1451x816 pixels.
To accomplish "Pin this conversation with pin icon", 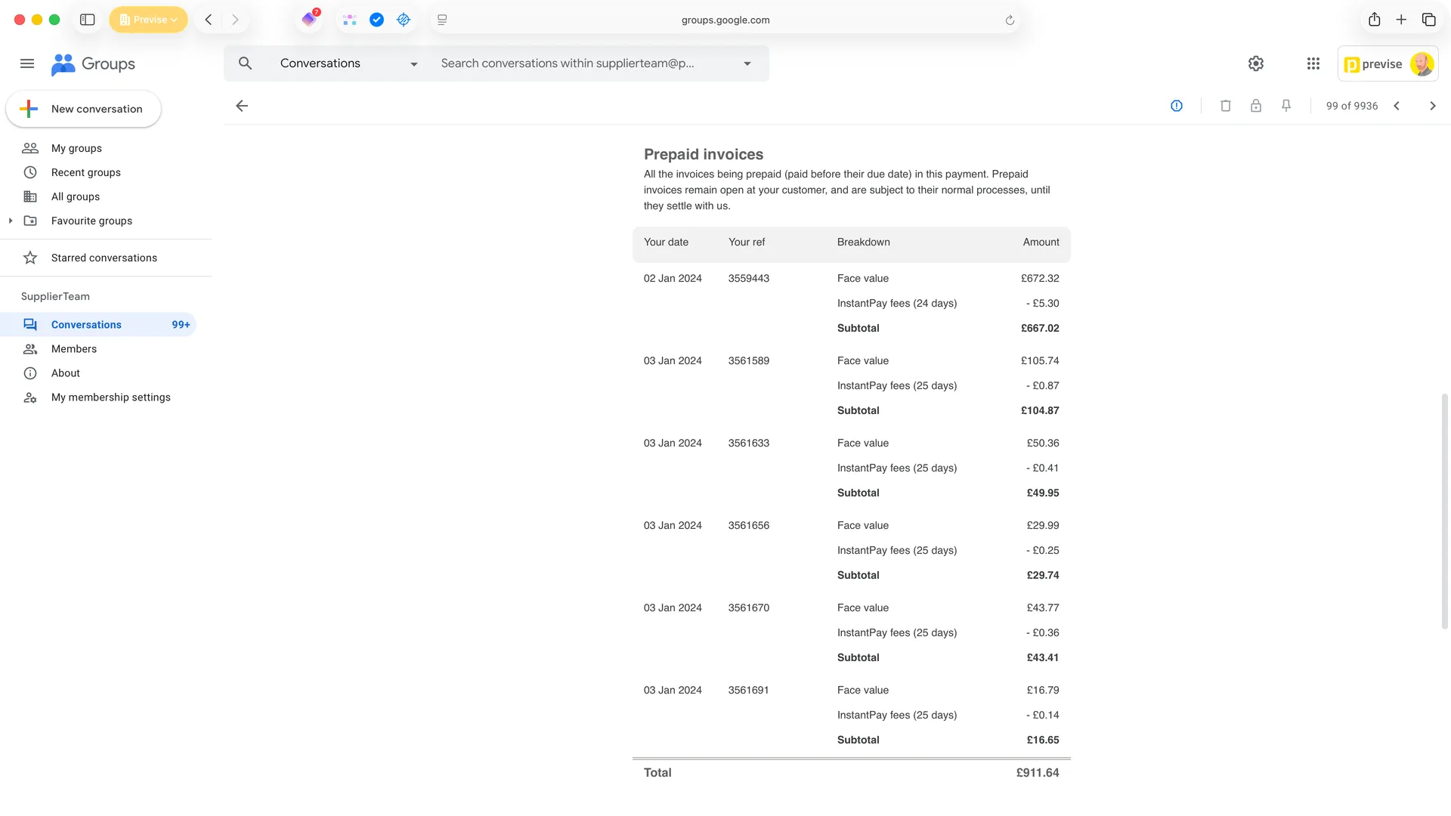I will [1286, 106].
